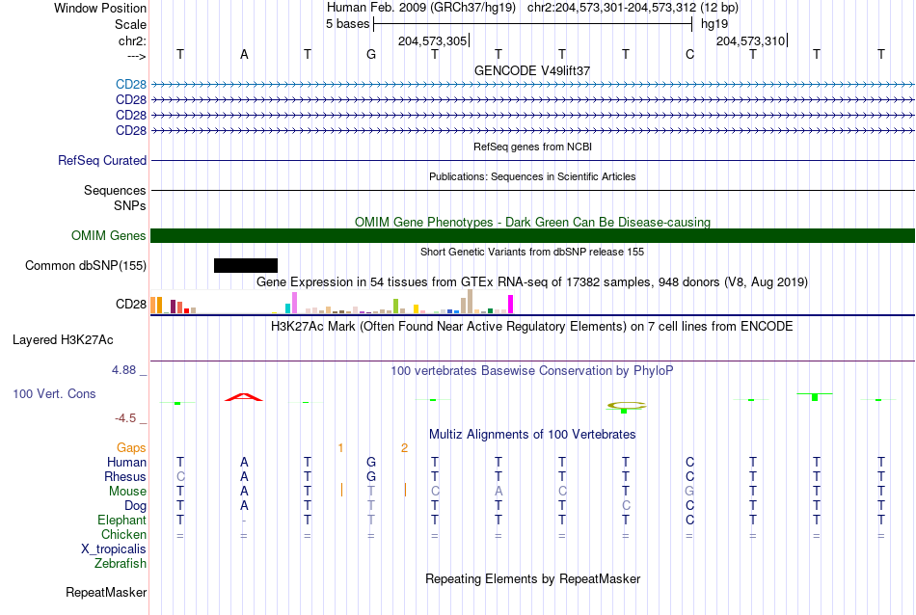The height and width of the screenshot is (615, 916).
Task: Click the gray G in the Mouse row
Action: click(690, 492)
